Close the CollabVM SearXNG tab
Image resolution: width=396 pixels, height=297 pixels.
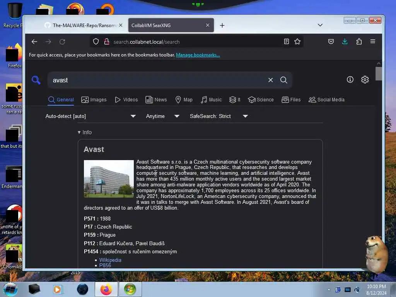[207, 25]
